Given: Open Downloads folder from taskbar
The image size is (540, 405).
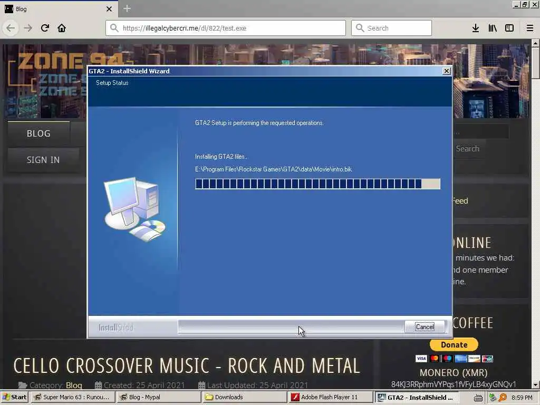Looking at the screenshot, I should [244, 397].
